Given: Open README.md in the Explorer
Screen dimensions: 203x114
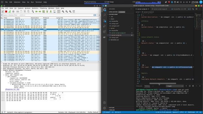Looking at the screenshot, I should coord(115,40).
